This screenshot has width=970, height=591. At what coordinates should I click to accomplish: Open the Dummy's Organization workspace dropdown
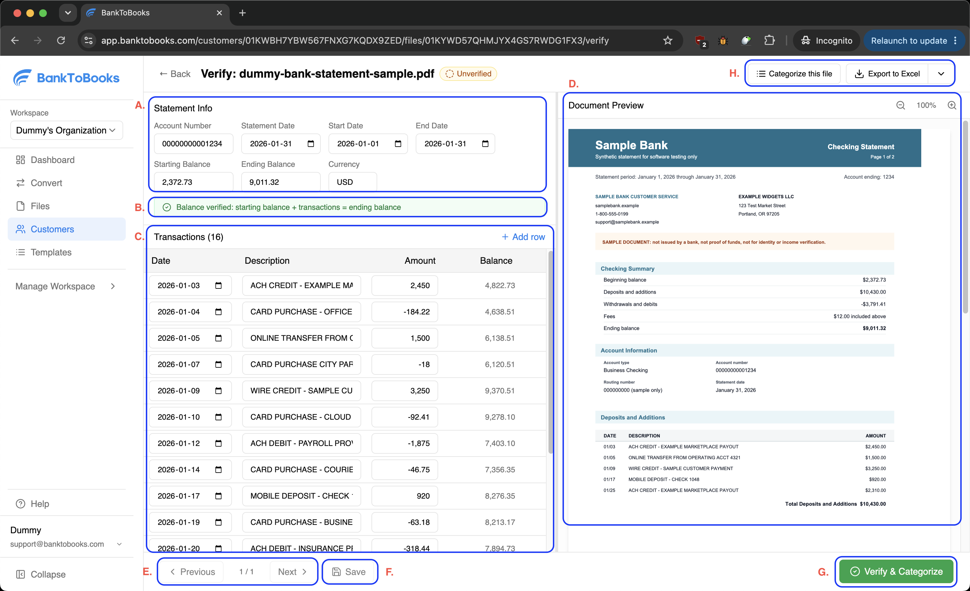click(66, 130)
